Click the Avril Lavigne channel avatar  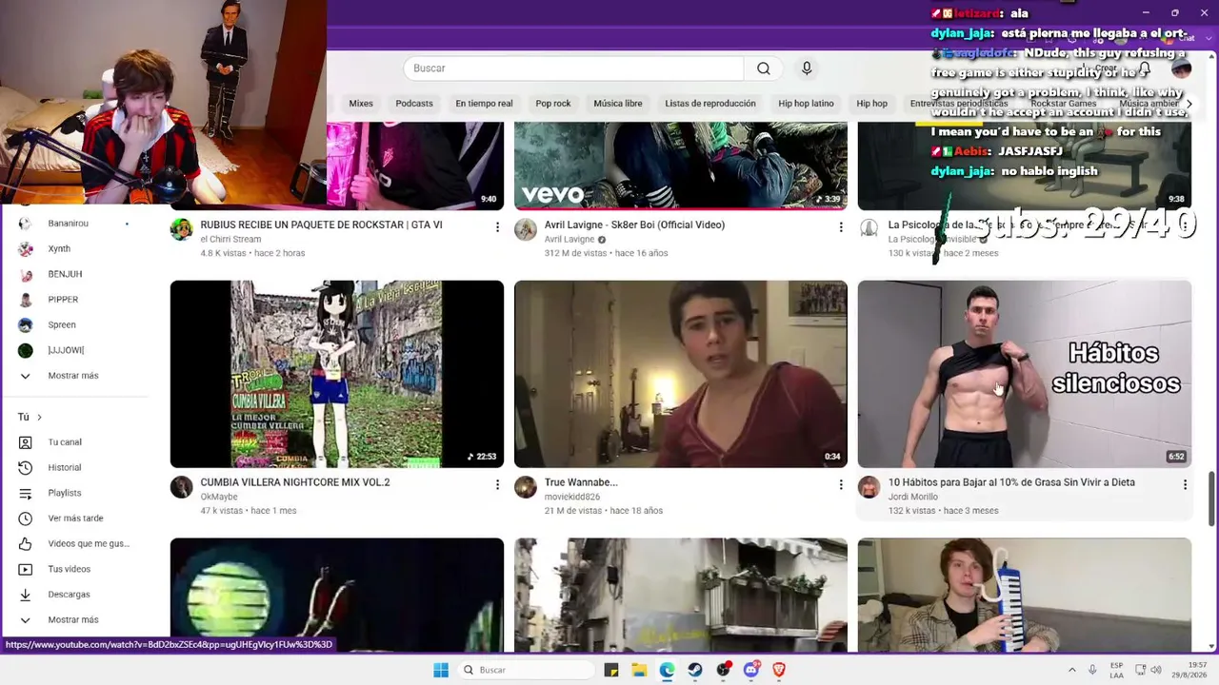525,229
